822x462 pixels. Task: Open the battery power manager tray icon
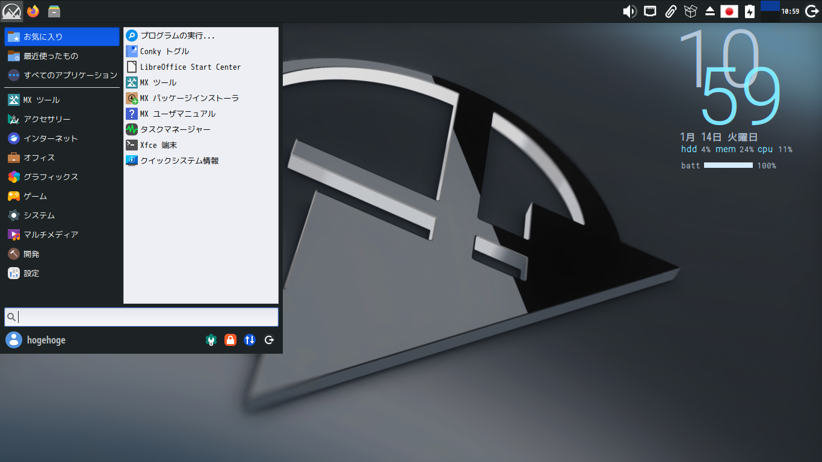tap(748, 11)
